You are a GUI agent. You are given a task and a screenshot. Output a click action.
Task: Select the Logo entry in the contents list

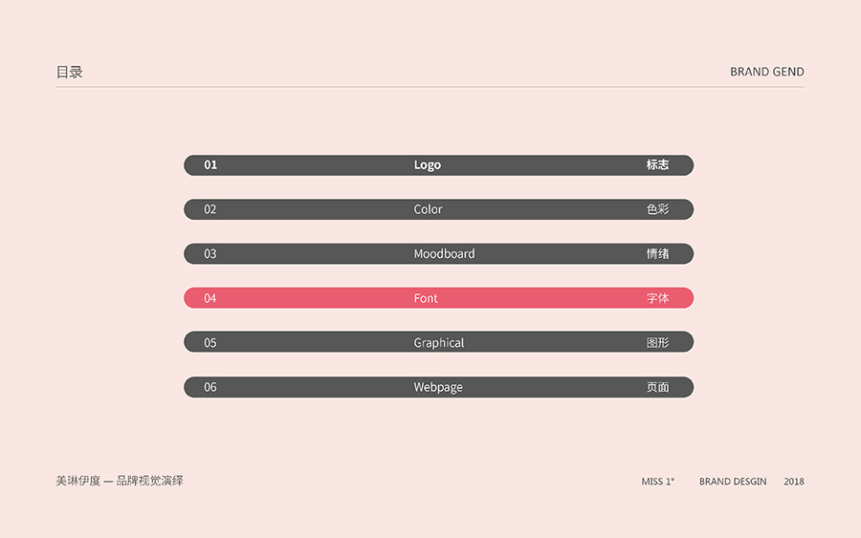click(428, 165)
